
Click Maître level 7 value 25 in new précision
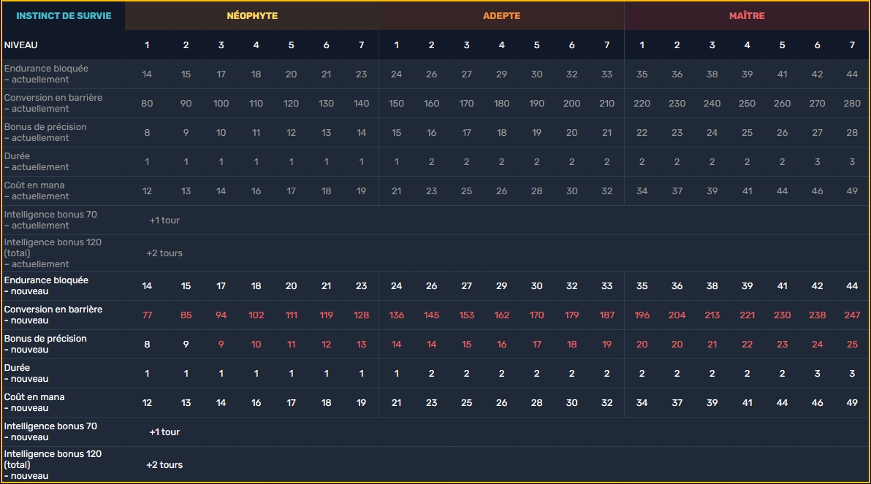click(852, 344)
